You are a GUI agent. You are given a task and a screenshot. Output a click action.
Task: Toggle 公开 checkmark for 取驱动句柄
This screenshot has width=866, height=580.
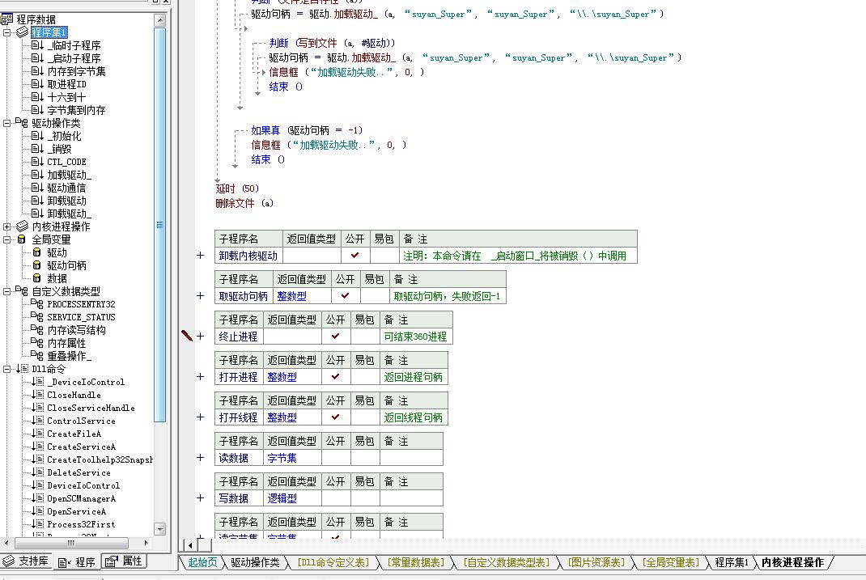click(x=345, y=296)
